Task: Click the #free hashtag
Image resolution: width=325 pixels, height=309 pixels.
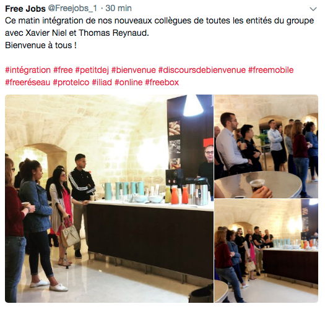Action: tap(63, 70)
